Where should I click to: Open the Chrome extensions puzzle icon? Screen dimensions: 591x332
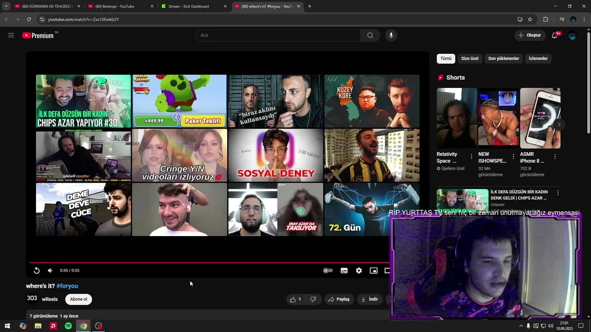(546, 19)
